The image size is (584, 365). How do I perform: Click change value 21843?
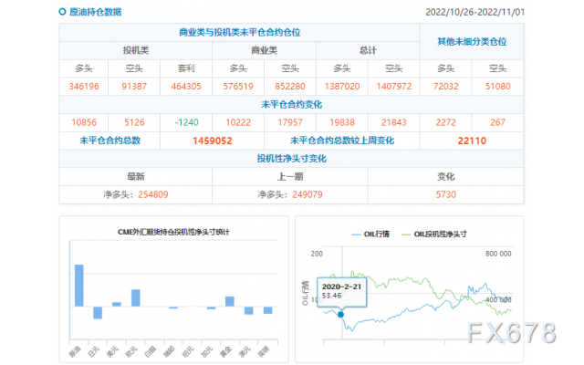(x=394, y=122)
